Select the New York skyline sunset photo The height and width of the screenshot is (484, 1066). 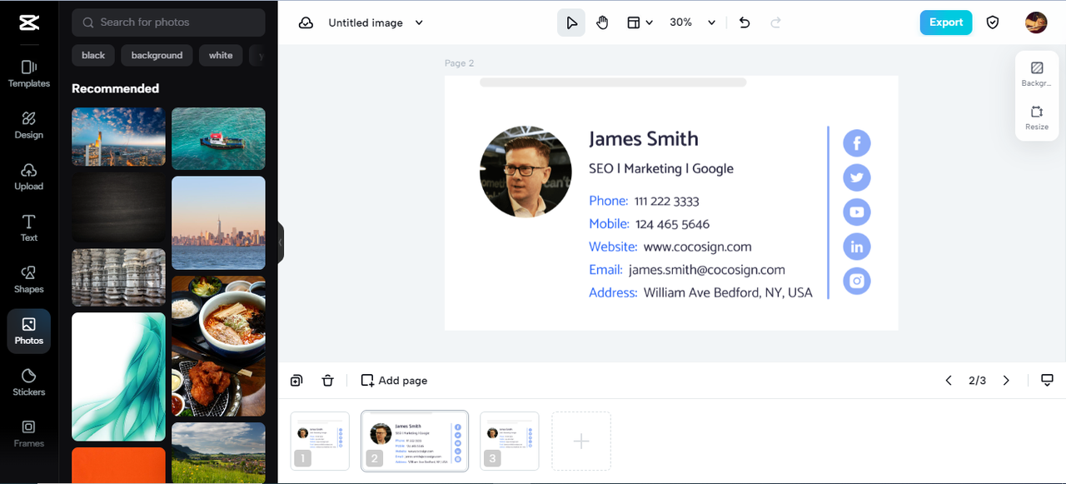tap(218, 222)
